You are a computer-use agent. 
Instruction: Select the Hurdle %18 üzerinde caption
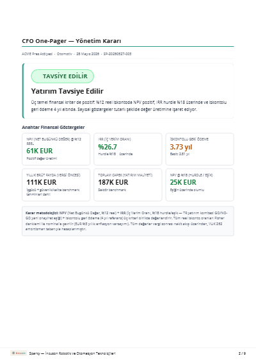115,154
